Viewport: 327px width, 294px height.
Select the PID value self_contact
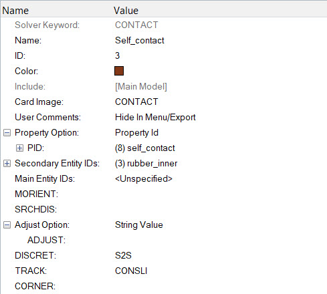point(145,148)
